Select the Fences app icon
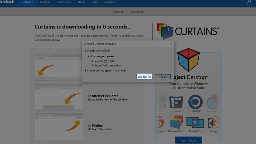256x144 pixels. click(176, 102)
